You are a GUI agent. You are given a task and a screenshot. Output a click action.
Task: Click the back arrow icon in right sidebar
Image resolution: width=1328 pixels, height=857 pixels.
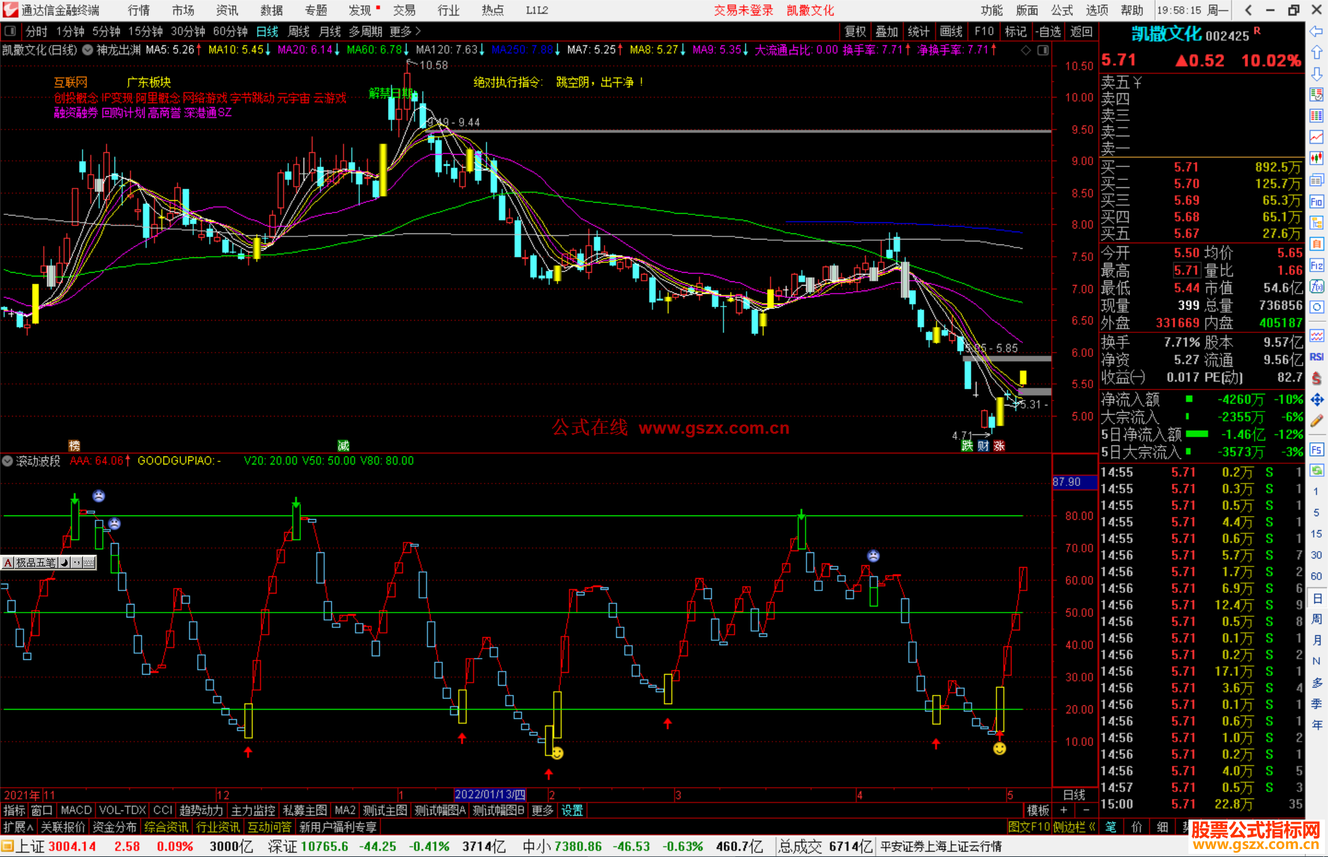click(x=1316, y=31)
